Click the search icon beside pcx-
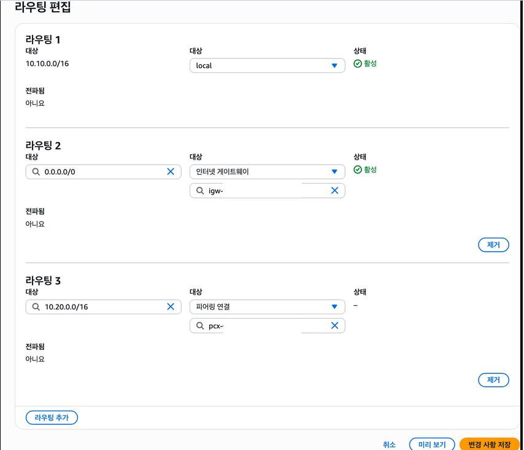 [200, 326]
